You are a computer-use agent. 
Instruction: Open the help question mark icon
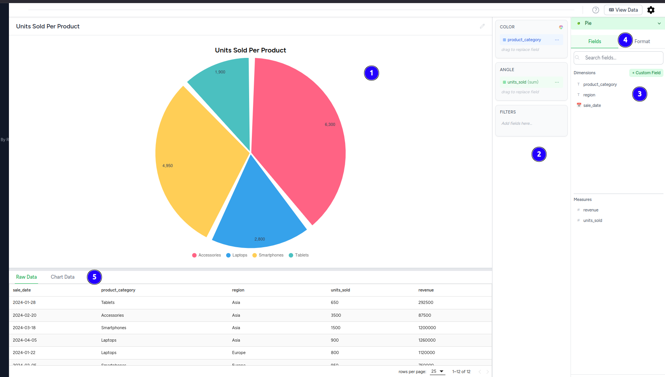tap(595, 10)
